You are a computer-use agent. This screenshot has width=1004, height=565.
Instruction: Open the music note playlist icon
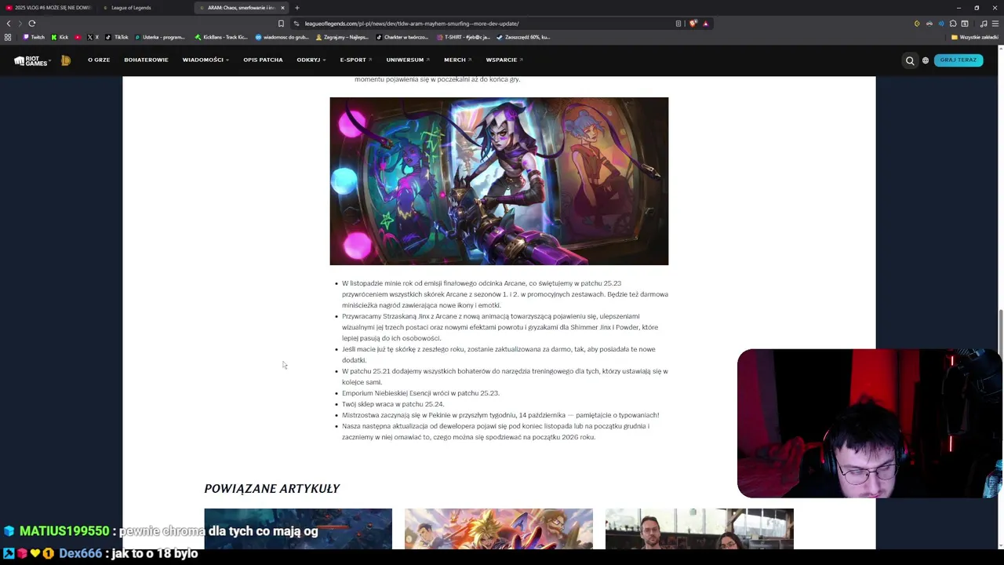984,24
